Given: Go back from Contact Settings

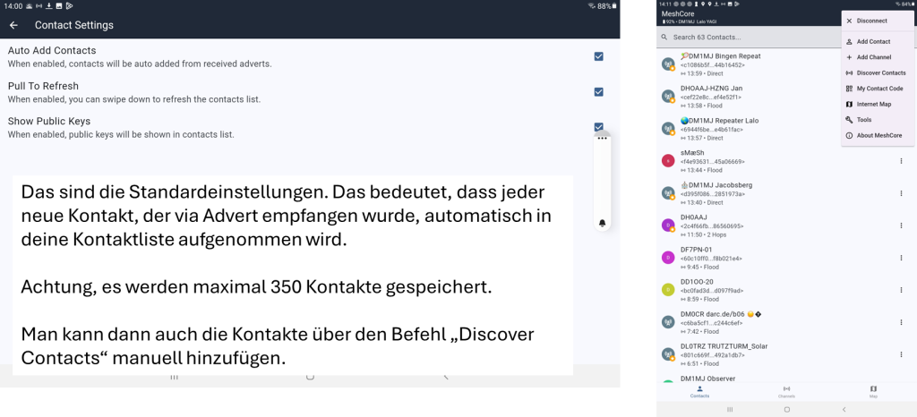Looking at the screenshot, I should (x=13, y=25).
